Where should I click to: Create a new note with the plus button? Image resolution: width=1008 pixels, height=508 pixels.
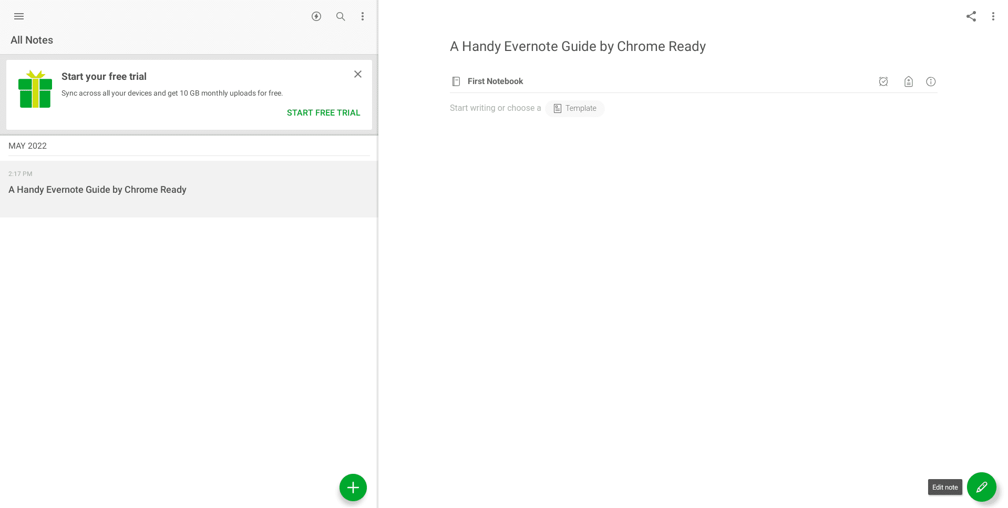pos(353,488)
